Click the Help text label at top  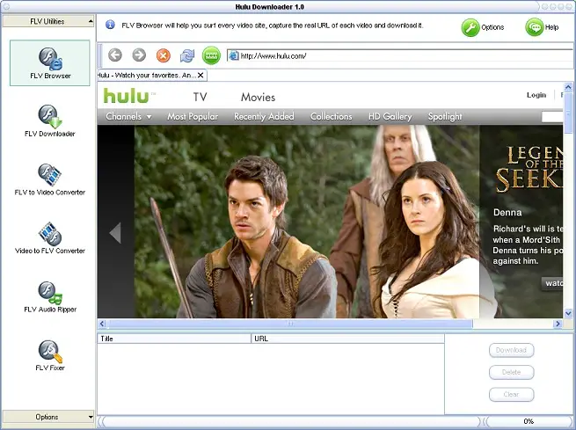(551, 27)
